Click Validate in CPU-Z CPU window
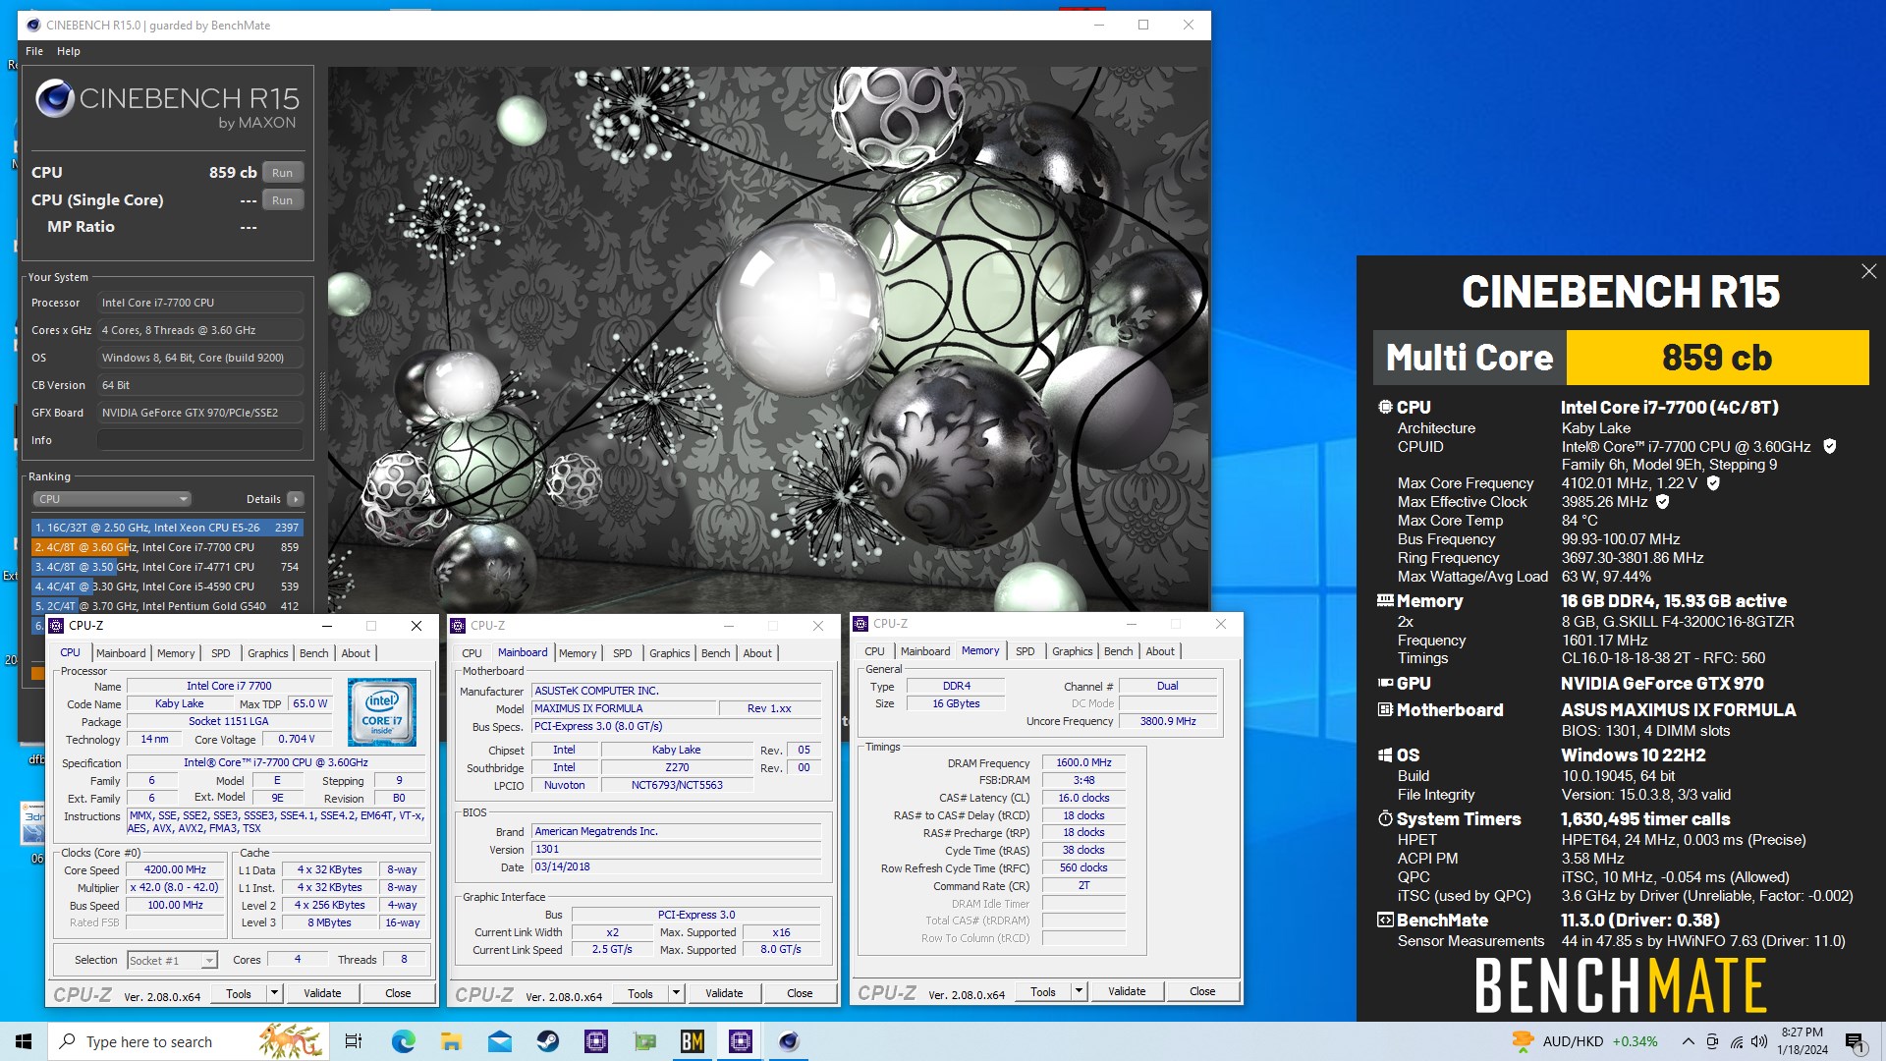Image resolution: width=1886 pixels, height=1061 pixels. [322, 993]
